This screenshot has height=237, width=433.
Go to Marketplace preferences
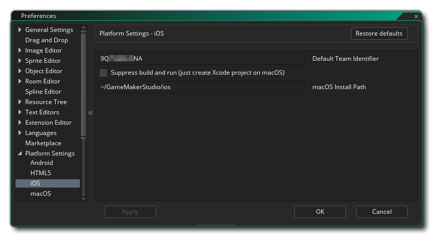(43, 143)
